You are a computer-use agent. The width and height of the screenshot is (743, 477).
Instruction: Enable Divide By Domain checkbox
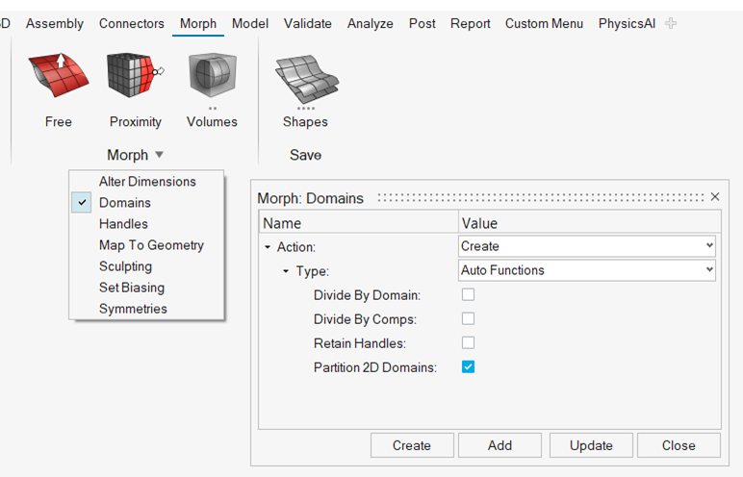point(469,295)
